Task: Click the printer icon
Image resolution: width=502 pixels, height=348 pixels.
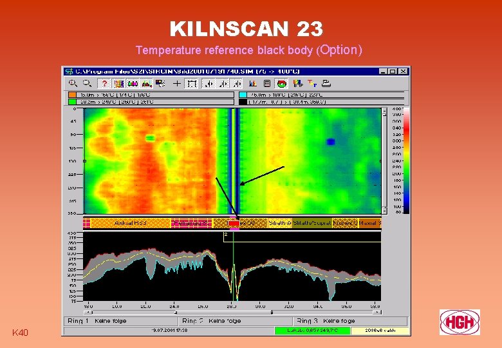Action: 326,84
